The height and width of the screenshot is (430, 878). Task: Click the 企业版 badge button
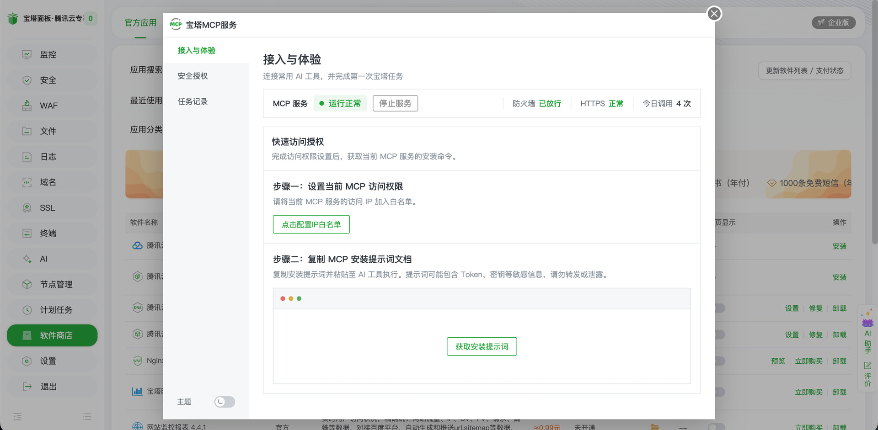834,22
